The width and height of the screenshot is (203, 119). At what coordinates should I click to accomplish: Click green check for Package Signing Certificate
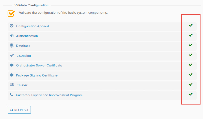click(191, 75)
